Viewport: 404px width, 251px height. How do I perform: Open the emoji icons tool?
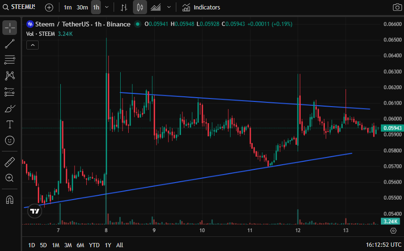10,141
